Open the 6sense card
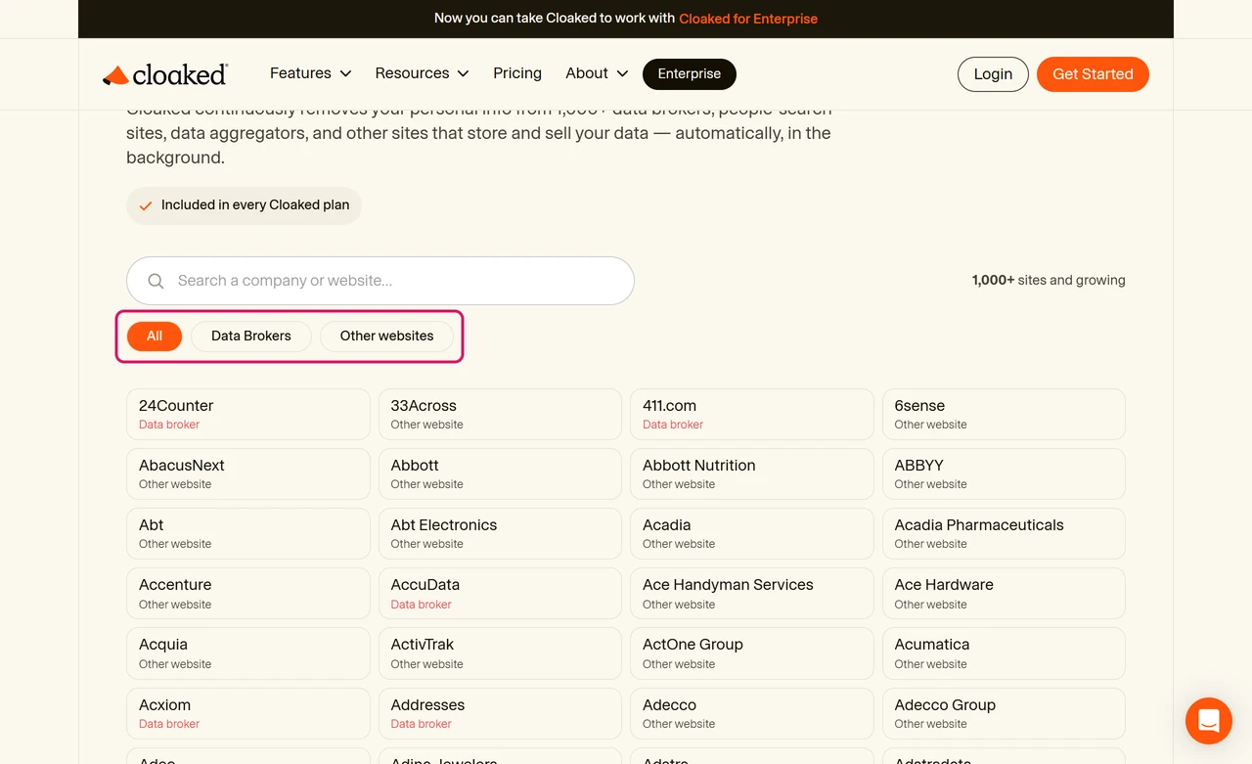Screen dimensions: 1252x764 coord(1004,414)
